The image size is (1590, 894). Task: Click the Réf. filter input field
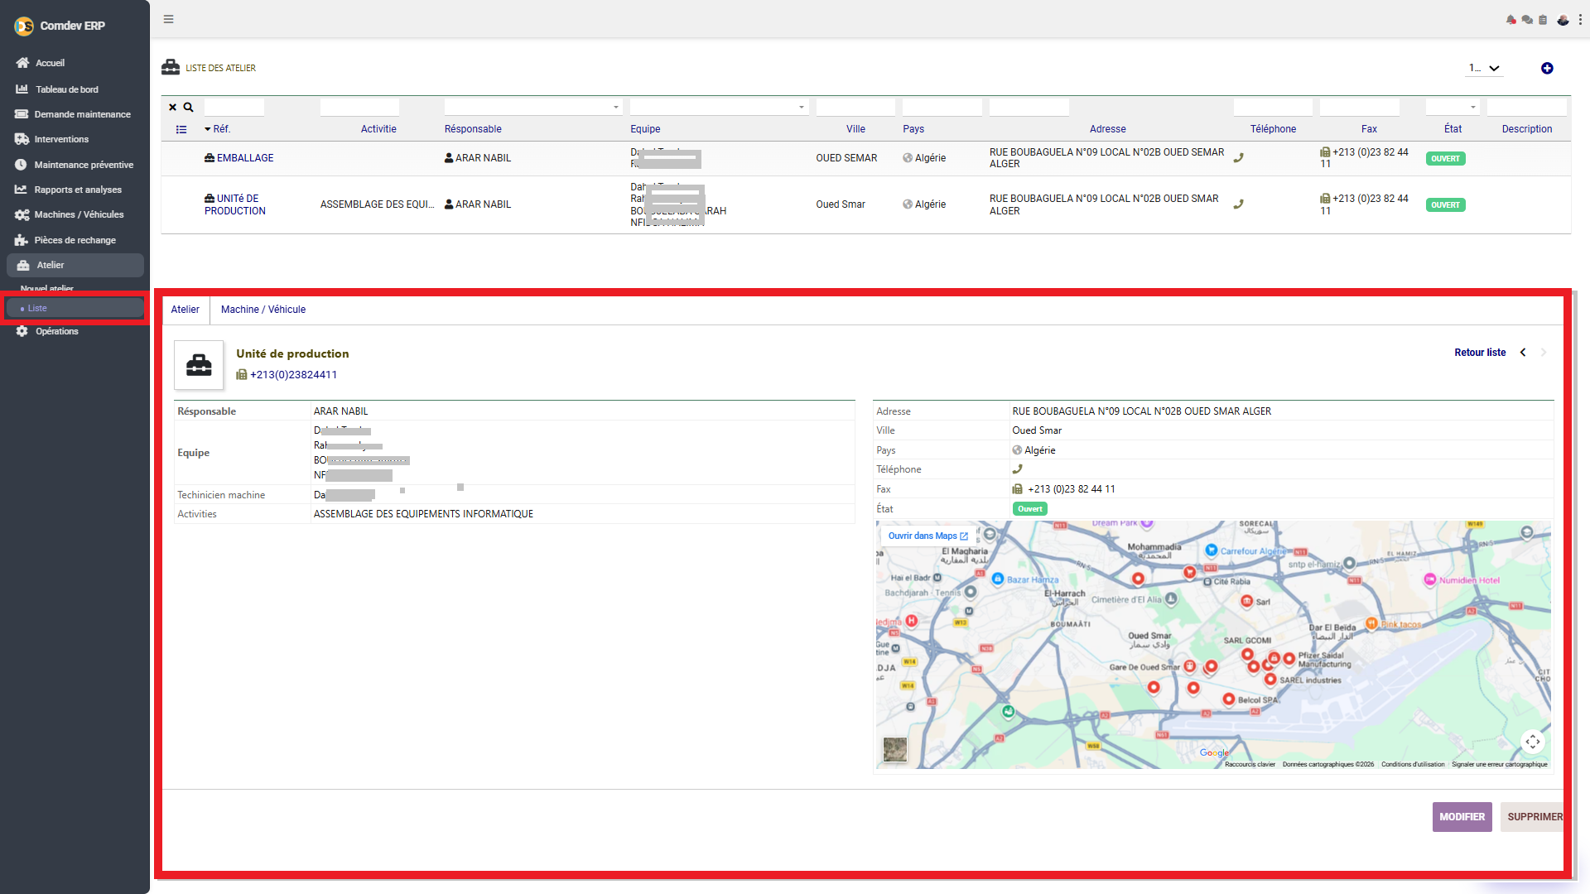234,108
